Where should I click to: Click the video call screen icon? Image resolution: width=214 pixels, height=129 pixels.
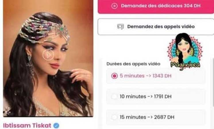tap(121, 27)
